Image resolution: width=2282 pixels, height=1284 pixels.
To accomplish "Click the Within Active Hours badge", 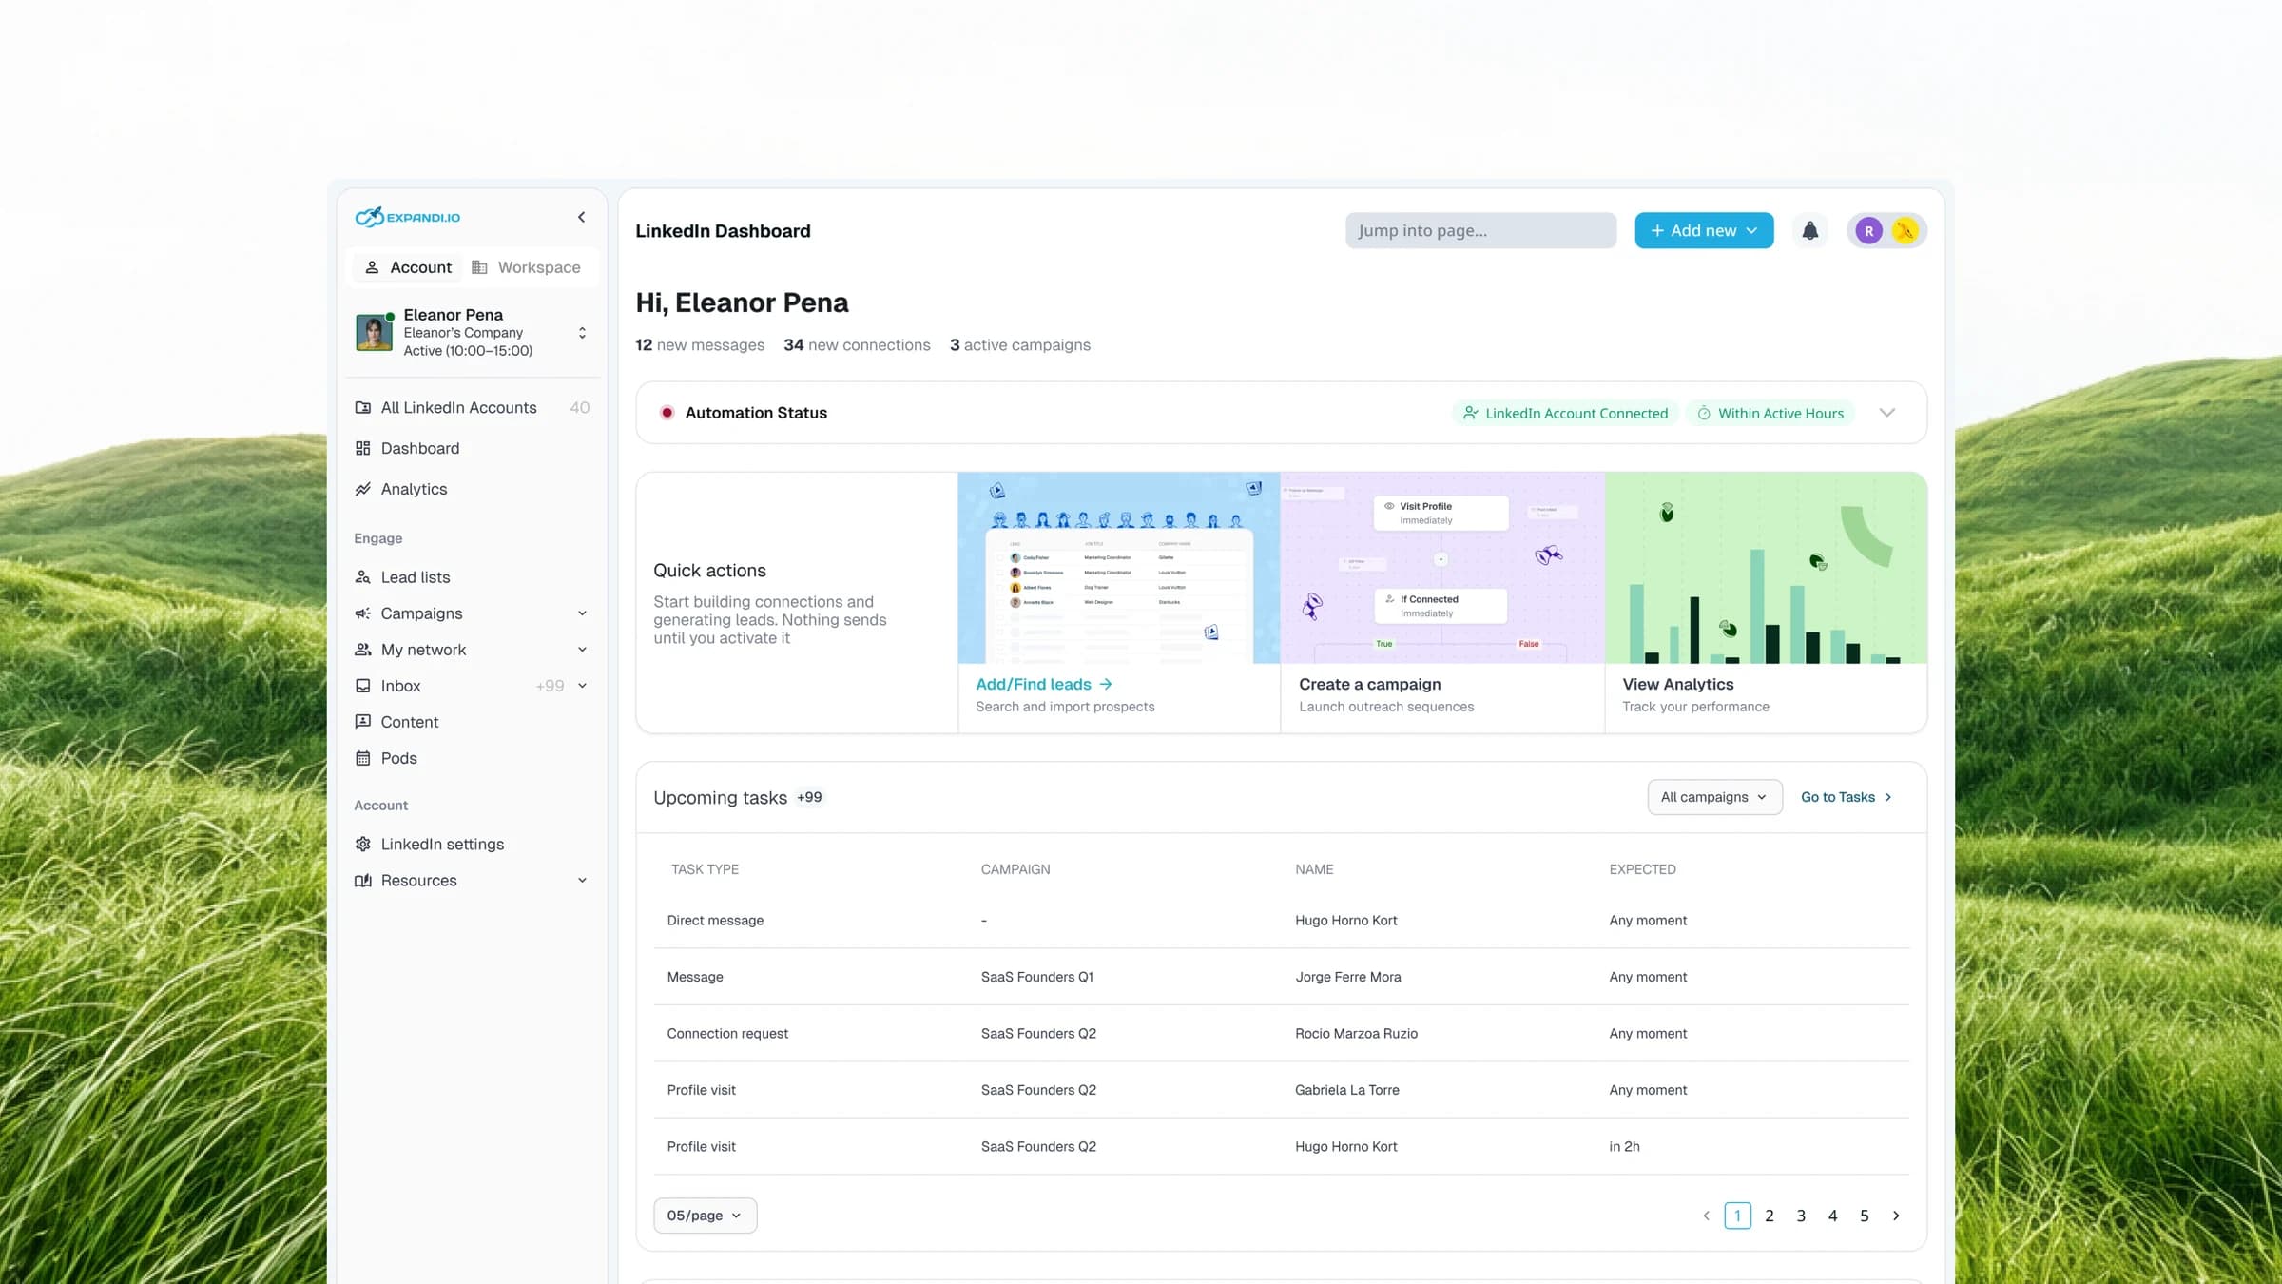I will 1770,414.
